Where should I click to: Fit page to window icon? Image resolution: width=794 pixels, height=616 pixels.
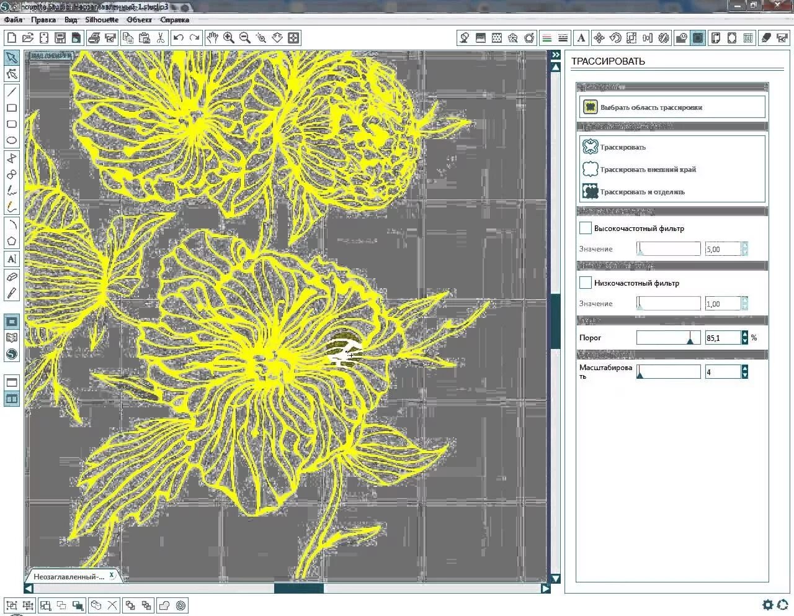coord(293,38)
